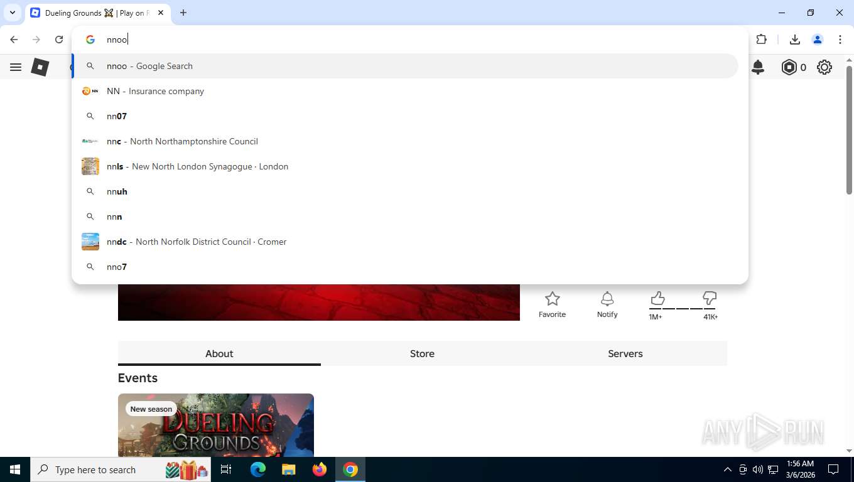
Task: Open the Dueling Grounds event thumbnail
Action: point(216,425)
